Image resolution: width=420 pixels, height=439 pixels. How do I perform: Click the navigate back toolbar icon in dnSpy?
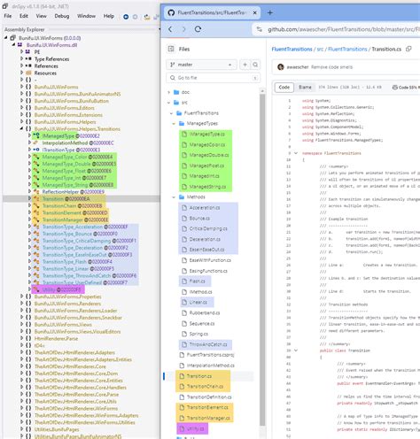(x=126, y=17)
